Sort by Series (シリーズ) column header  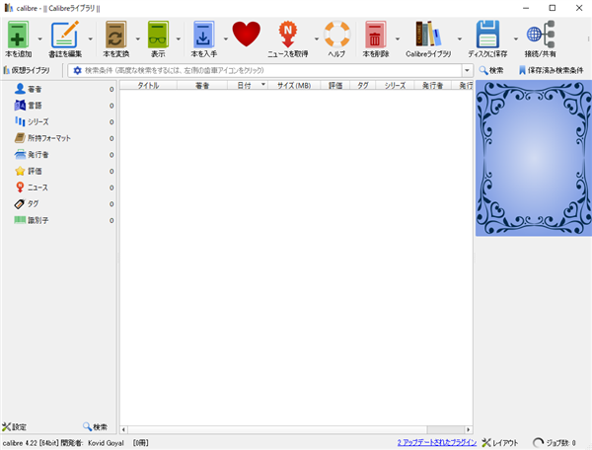[x=395, y=86]
